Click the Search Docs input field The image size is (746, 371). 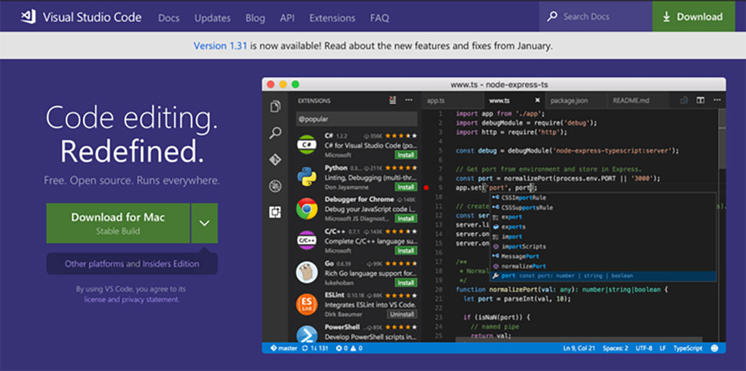[596, 17]
